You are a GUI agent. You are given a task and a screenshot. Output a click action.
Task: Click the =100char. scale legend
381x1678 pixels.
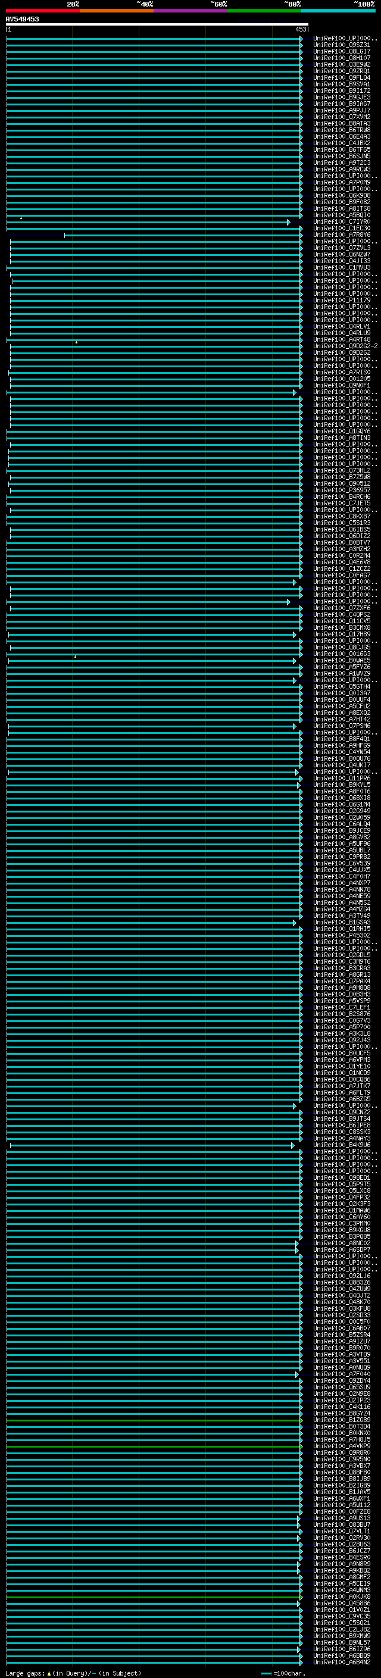click(x=283, y=1673)
